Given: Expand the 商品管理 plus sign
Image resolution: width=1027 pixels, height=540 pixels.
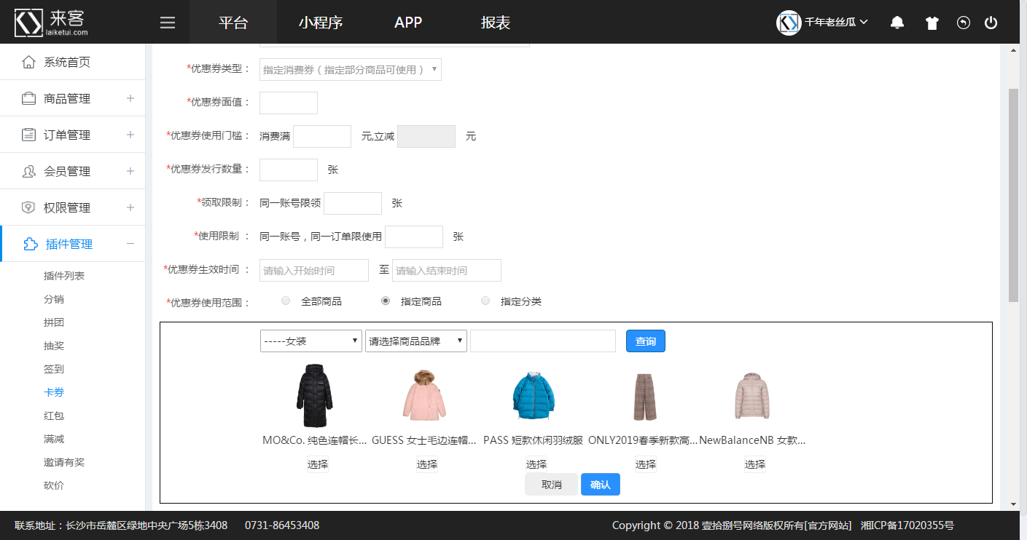Looking at the screenshot, I should pos(130,98).
